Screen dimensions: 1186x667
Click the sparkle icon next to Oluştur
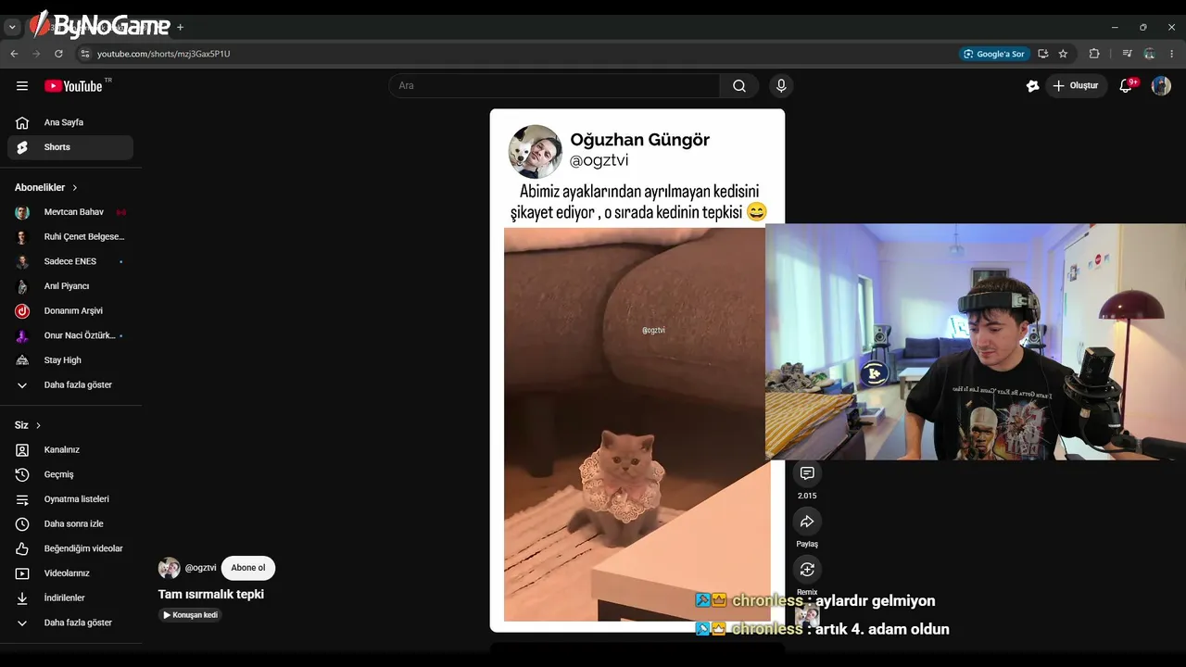(x=1032, y=86)
